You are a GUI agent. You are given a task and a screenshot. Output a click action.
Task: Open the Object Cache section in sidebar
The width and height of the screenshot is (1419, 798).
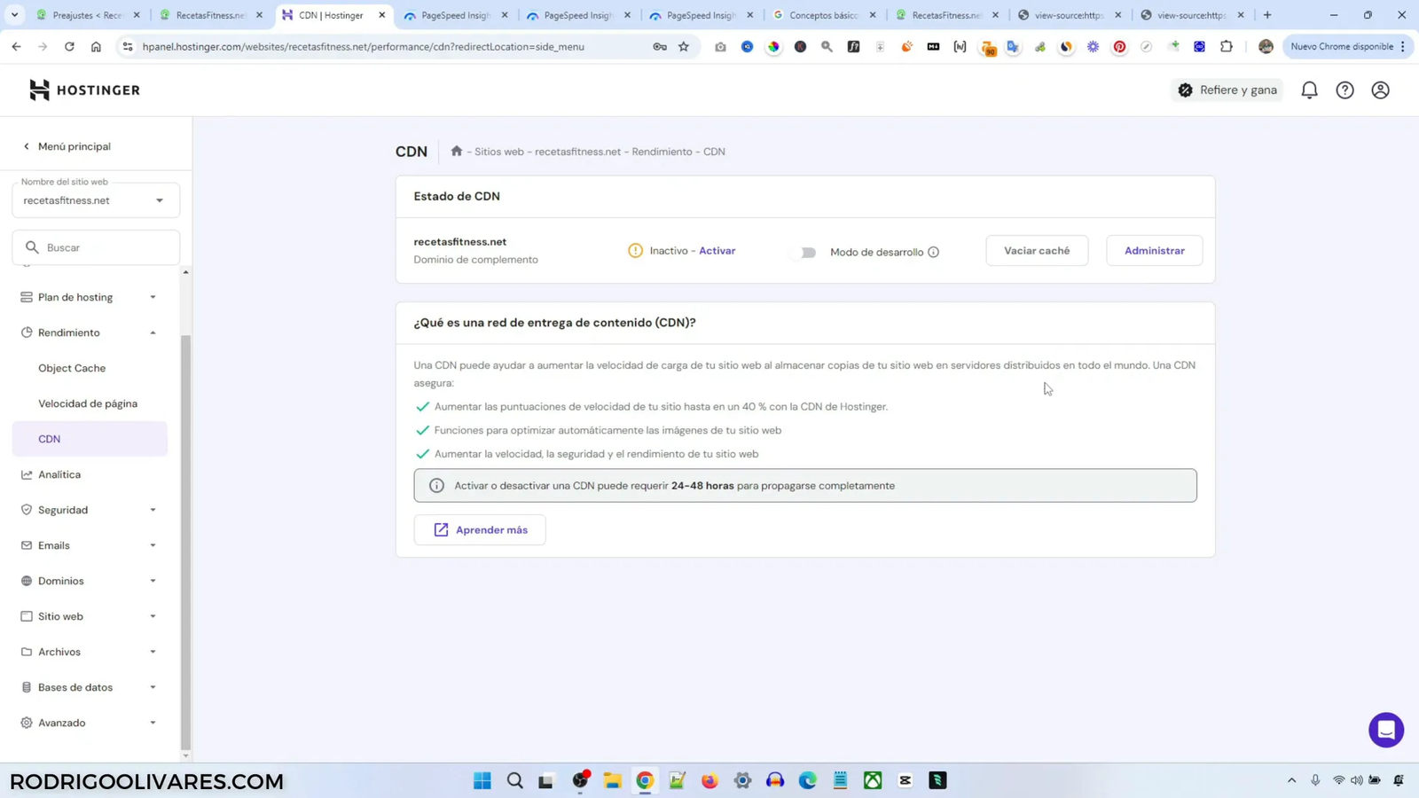71,367
